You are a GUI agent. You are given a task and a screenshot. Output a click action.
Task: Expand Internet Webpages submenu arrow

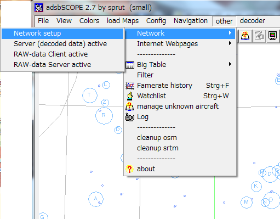(230, 43)
